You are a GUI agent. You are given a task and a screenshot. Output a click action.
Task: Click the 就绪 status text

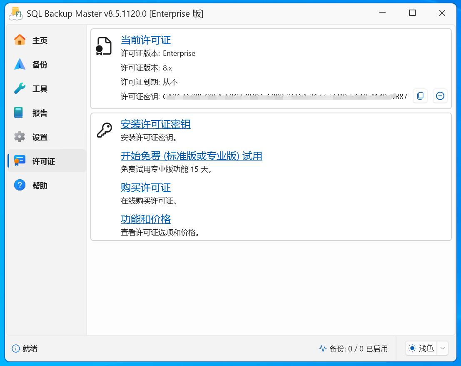click(30, 348)
